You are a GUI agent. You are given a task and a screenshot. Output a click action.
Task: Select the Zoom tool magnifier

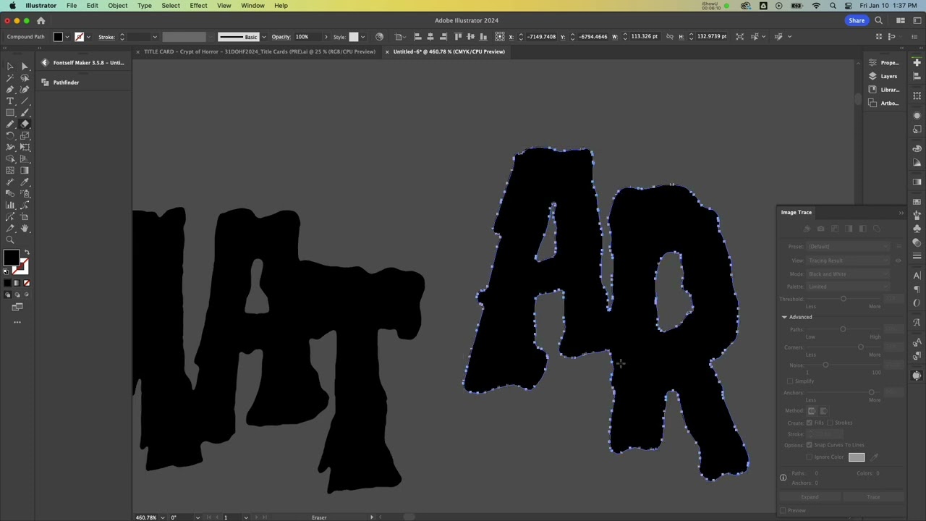[10, 240]
